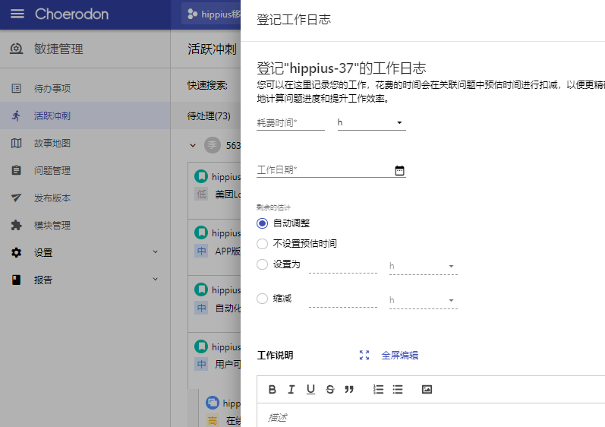Click the blue subtask icon on bottom card
The height and width of the screenshot is (427, 605).
pos(213,403)
